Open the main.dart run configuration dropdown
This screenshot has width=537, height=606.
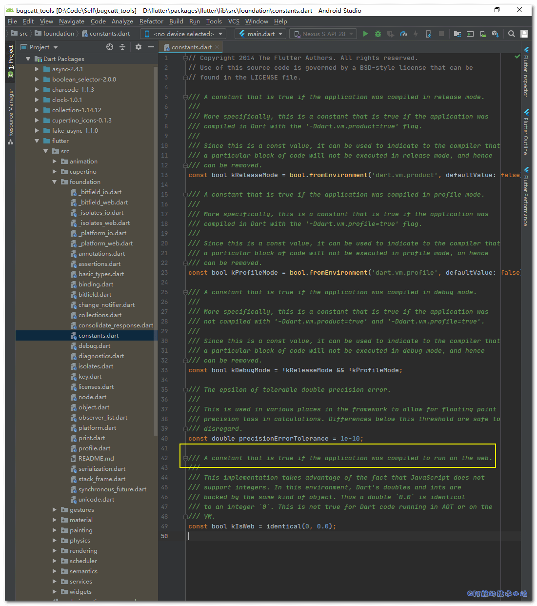pos(261,34)
